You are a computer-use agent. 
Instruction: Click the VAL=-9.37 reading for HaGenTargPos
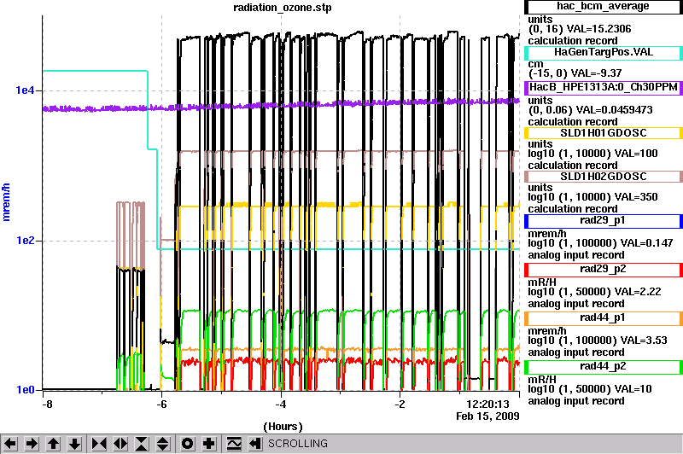596,73
